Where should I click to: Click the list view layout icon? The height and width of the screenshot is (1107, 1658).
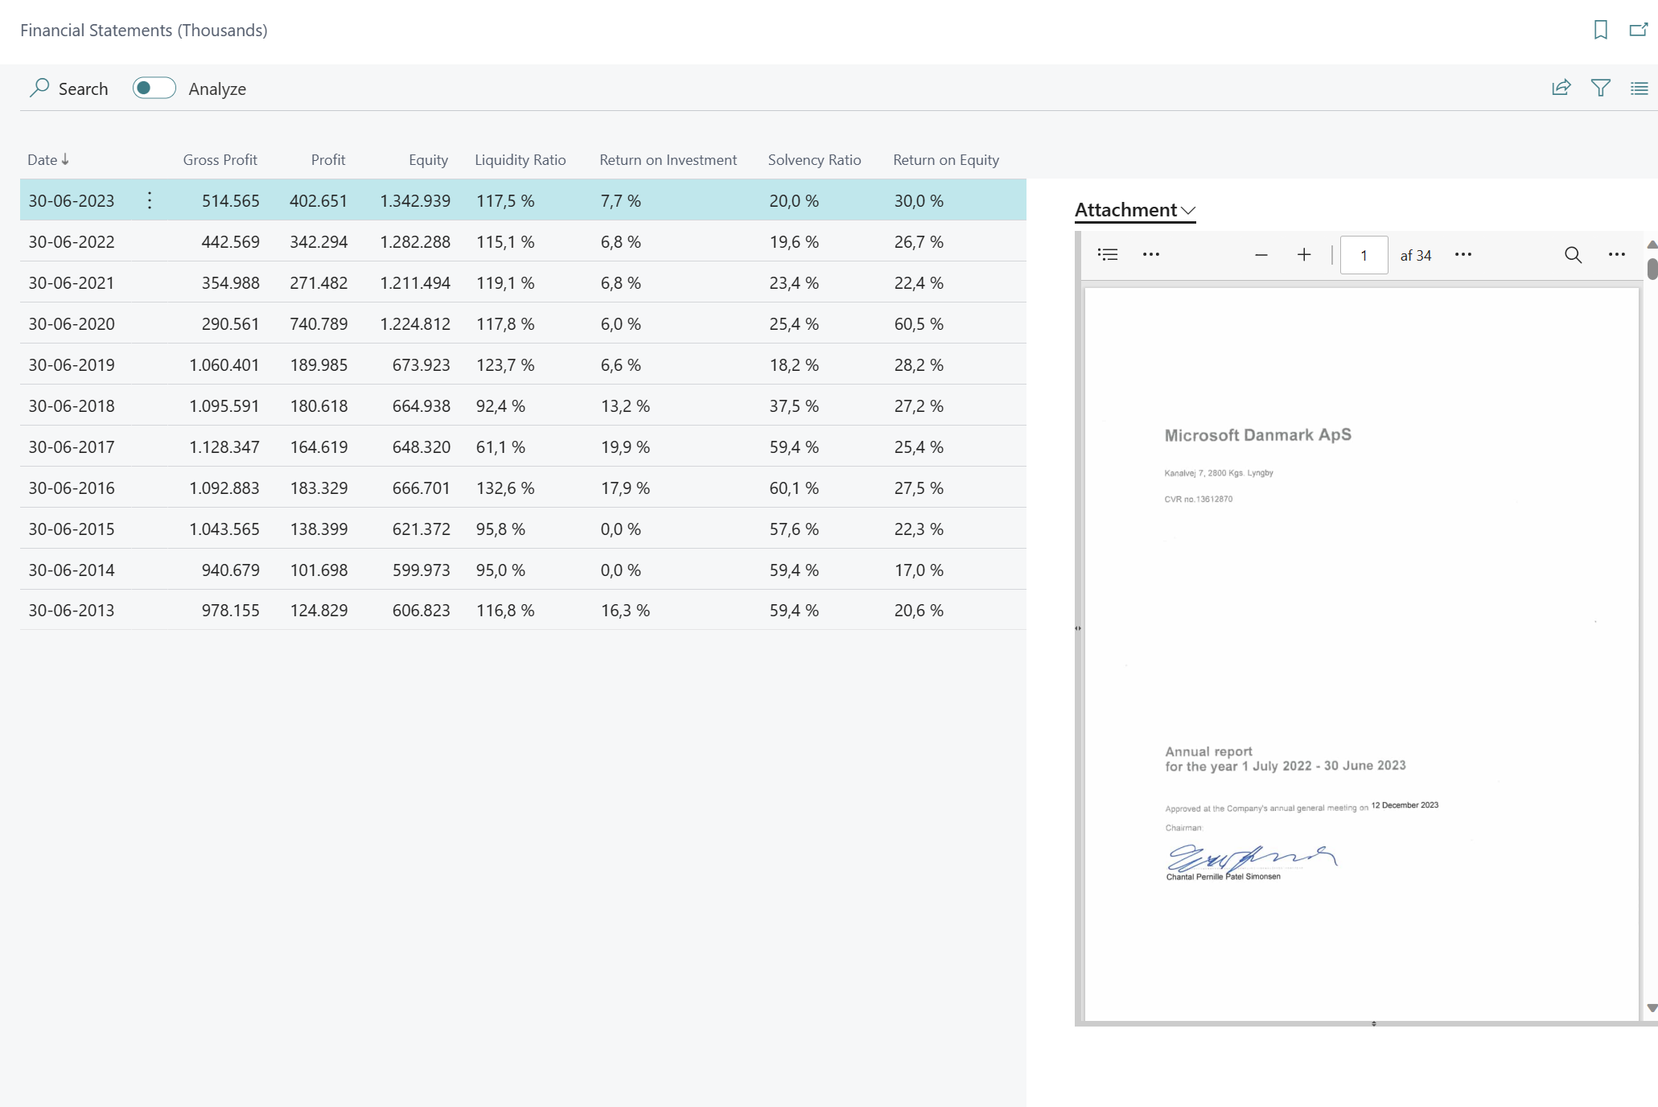[x=1639, y=88]
